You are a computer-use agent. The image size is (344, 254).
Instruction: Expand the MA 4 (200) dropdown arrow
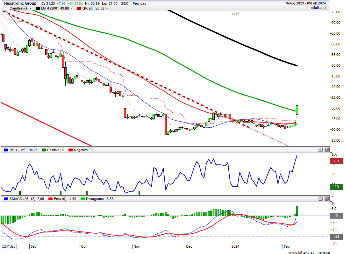(72, 8)
